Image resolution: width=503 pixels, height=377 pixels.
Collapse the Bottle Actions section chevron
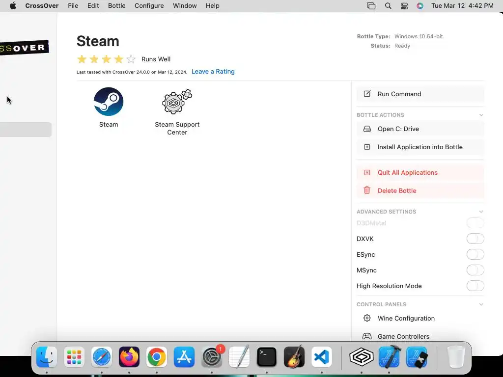481,115
